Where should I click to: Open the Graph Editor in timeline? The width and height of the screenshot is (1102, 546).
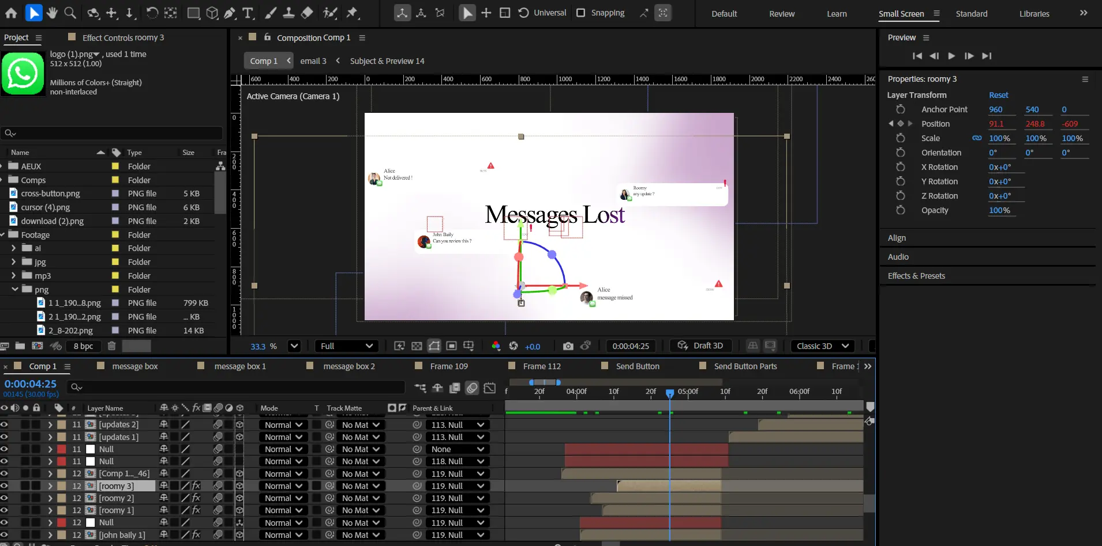tap(489, 388)
